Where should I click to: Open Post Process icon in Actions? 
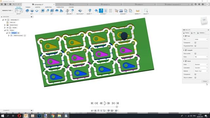tap(106, 11)
